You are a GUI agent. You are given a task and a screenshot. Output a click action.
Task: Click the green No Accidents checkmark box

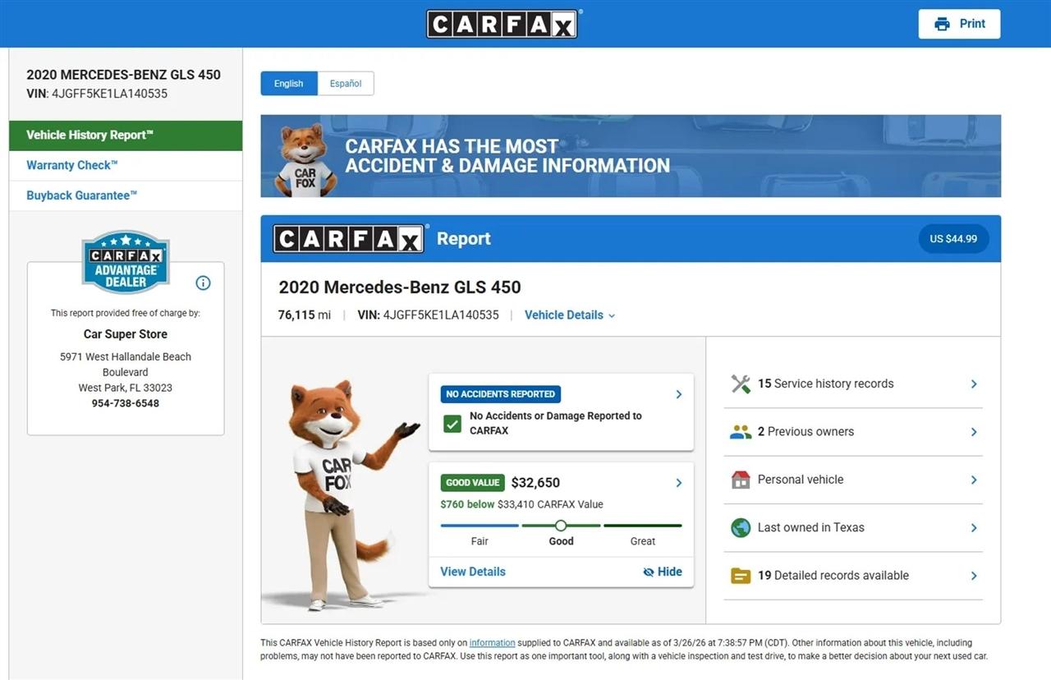click(x=452, y=424)
